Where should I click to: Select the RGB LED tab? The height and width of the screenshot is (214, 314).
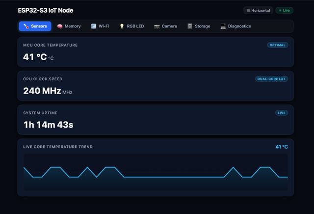[x=131, y=26]
